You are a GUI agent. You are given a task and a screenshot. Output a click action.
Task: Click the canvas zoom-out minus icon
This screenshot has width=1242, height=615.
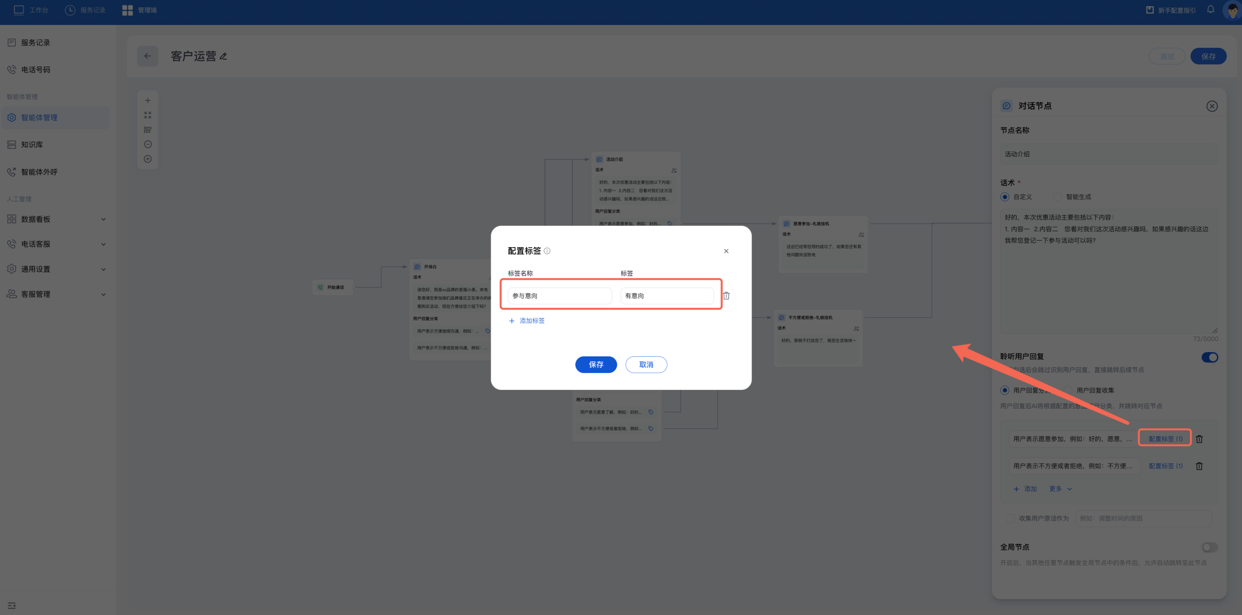coord(147,144)
